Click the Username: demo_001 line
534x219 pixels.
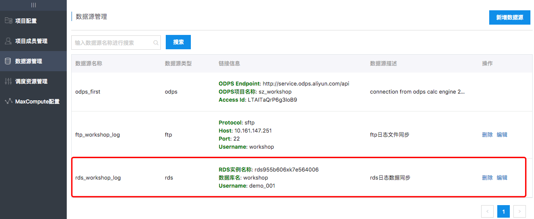pyautogui.click(x=247, y=185)
